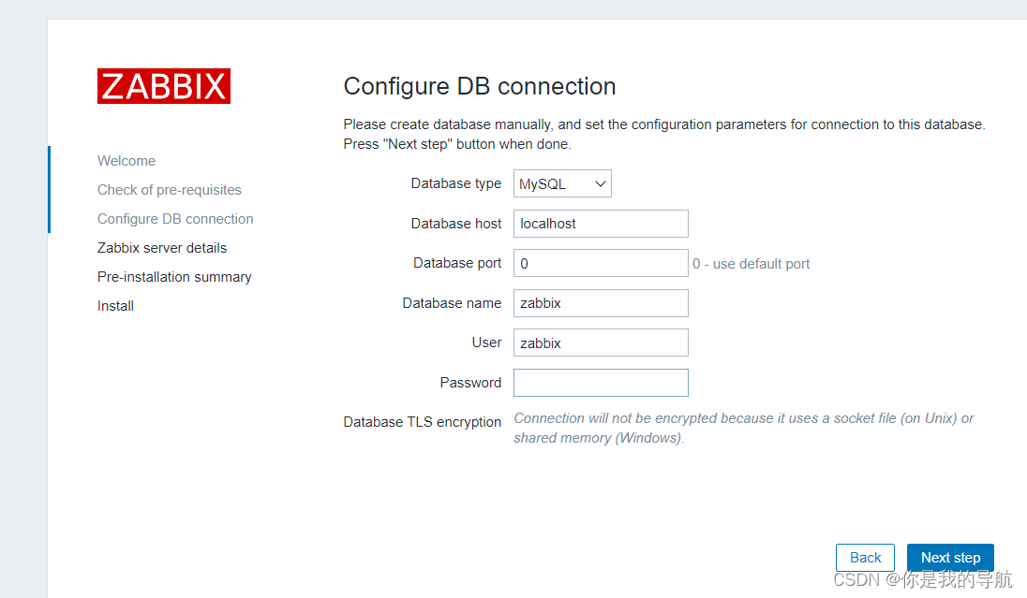
Task: Select the Configure DB connection step
Action: coord(175,218)
